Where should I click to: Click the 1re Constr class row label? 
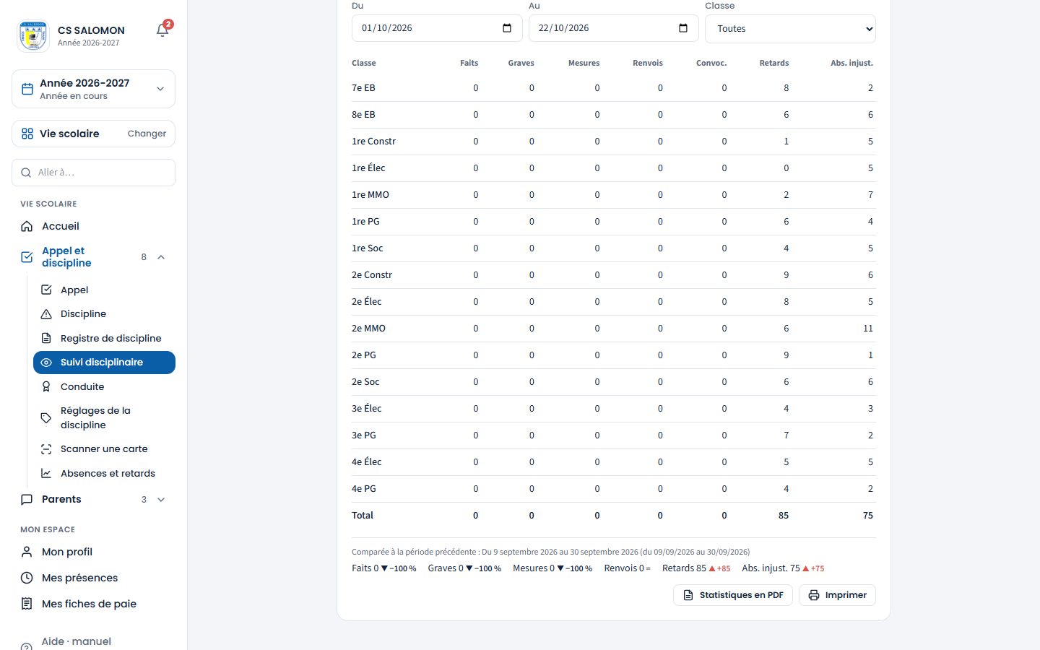(x=373, y=142)
